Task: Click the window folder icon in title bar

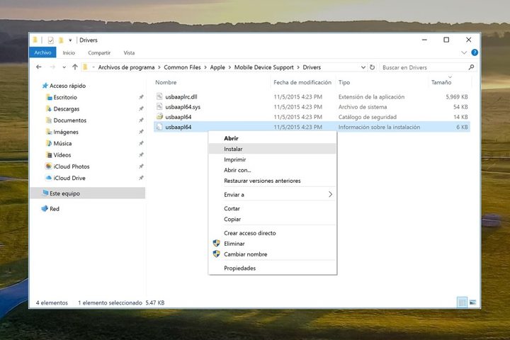Action: [35, 40]
